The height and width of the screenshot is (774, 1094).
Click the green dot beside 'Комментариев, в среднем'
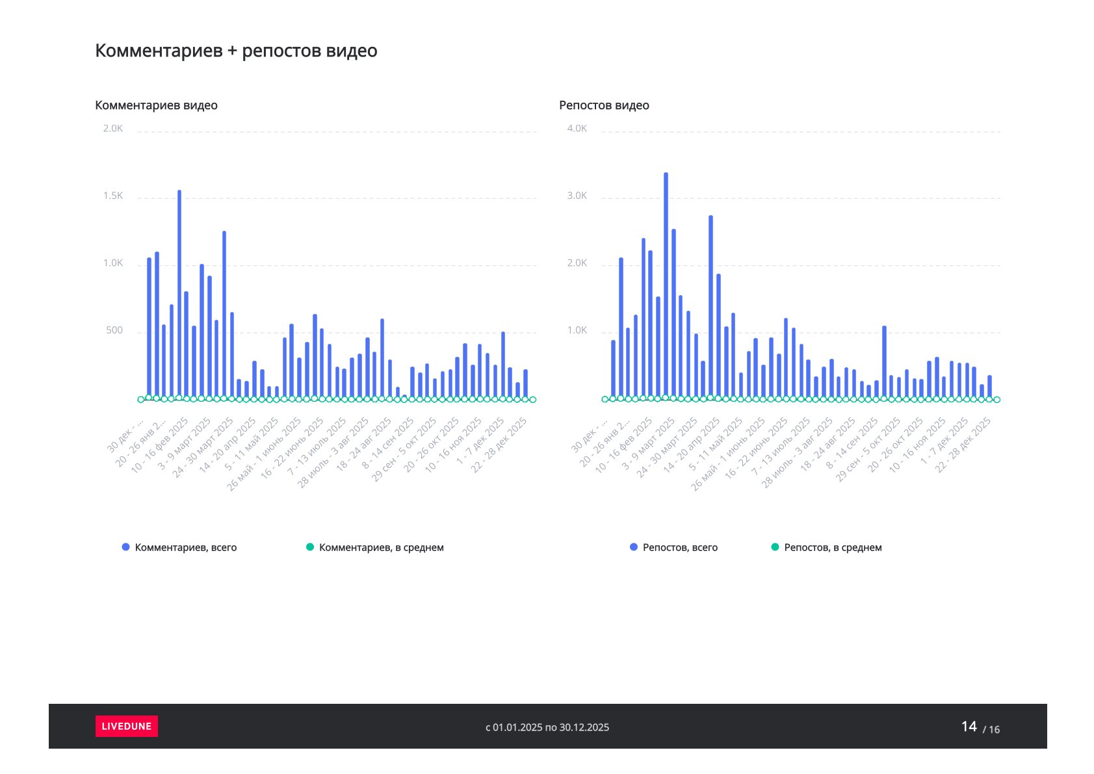coord(310,547)
